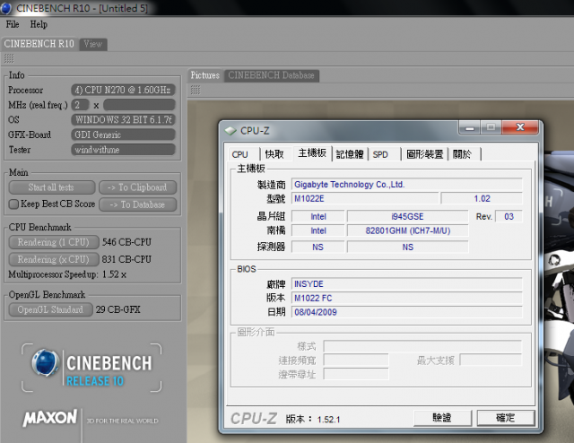Open the CINEBENCH Database tab
574x443 pixels.
pyautogui.click(x=271, y=75)
